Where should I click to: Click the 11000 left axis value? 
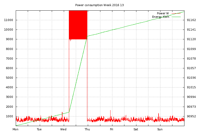9,20
